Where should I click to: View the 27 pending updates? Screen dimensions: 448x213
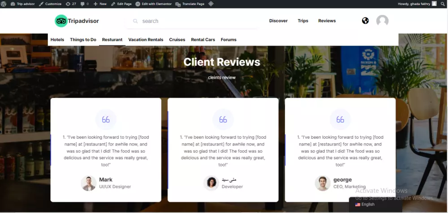tap(71, 4)
